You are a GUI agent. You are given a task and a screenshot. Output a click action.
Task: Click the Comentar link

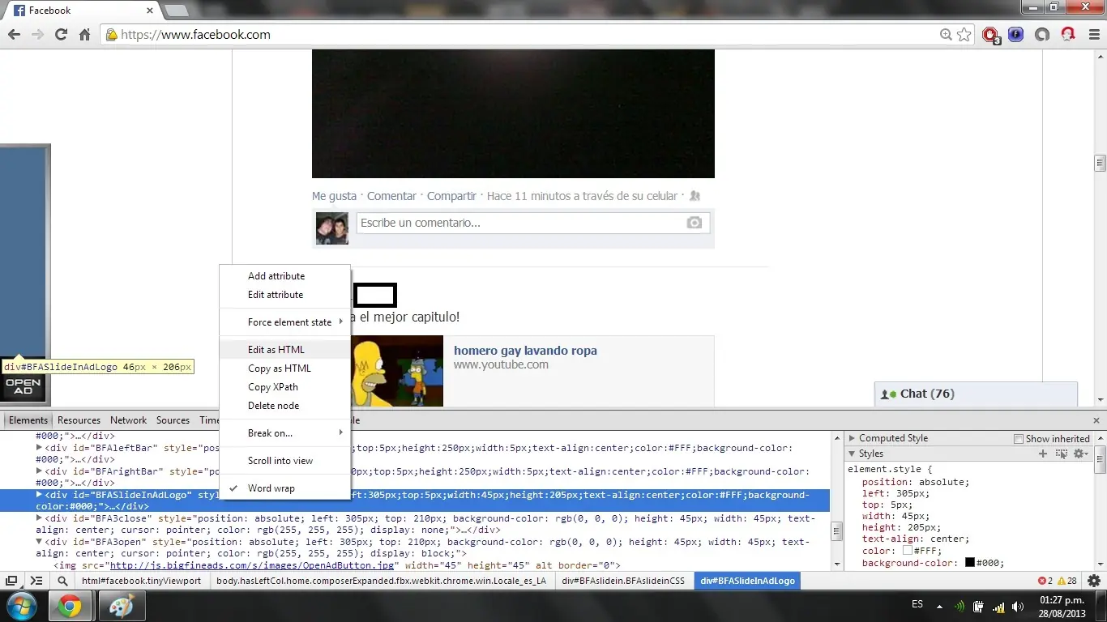pyautogui.click(x=391, y=196)
